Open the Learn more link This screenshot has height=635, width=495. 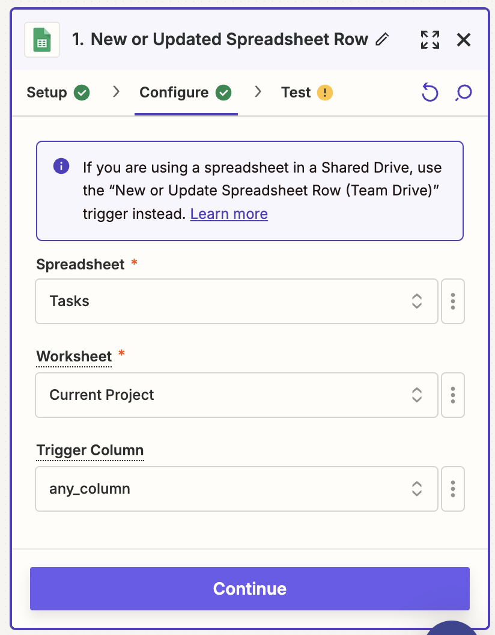click(x=229, y=213)
